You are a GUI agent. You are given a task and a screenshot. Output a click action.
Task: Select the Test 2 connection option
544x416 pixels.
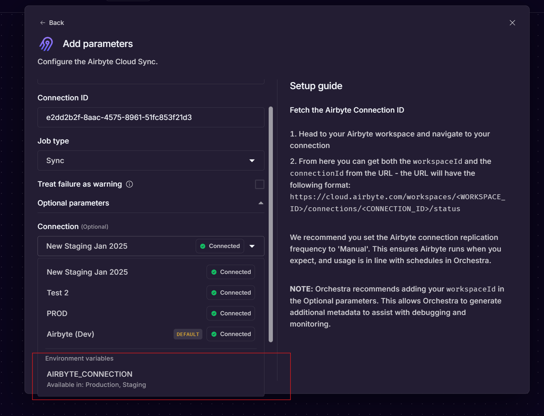[x=58, y=293]
